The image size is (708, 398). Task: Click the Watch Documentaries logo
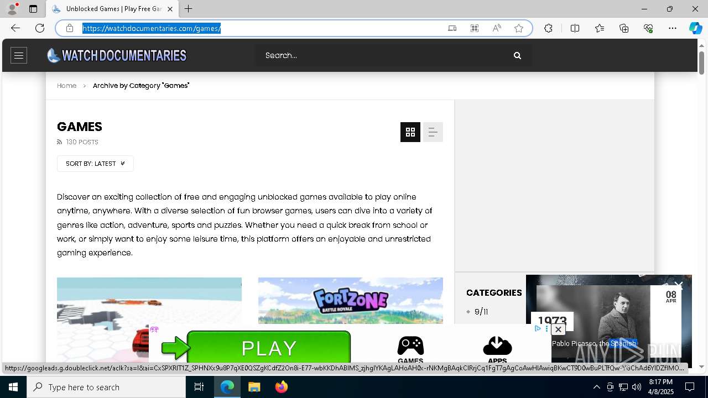(117, 55)
